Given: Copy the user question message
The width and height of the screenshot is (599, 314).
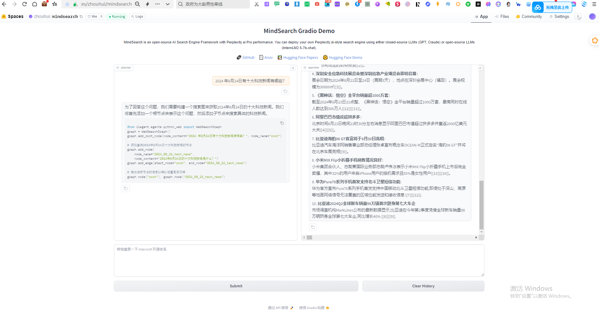Looking at the screenshot, I should click(285, 91).
